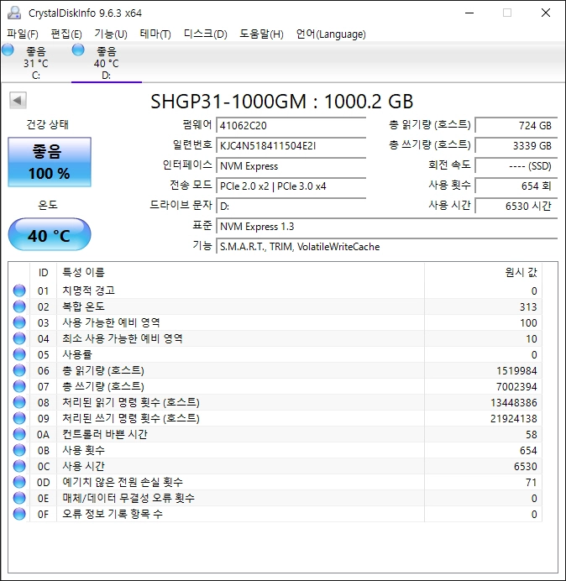Click the transfer mode field PCIe 2.0 x2

click(291, 186)
